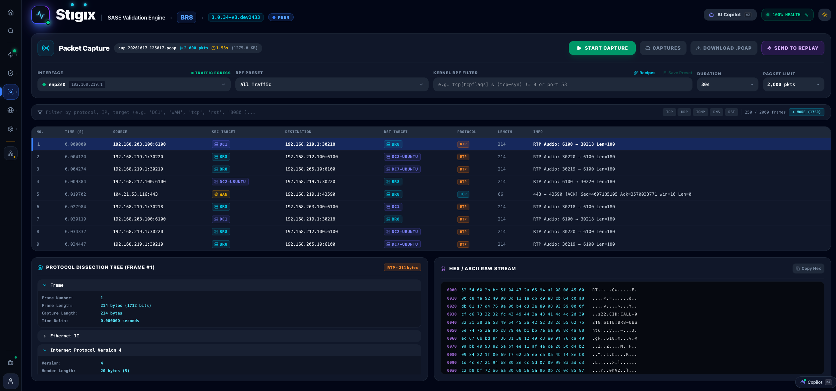
Task: Download the .PCAP file
Action: (724, 48)
